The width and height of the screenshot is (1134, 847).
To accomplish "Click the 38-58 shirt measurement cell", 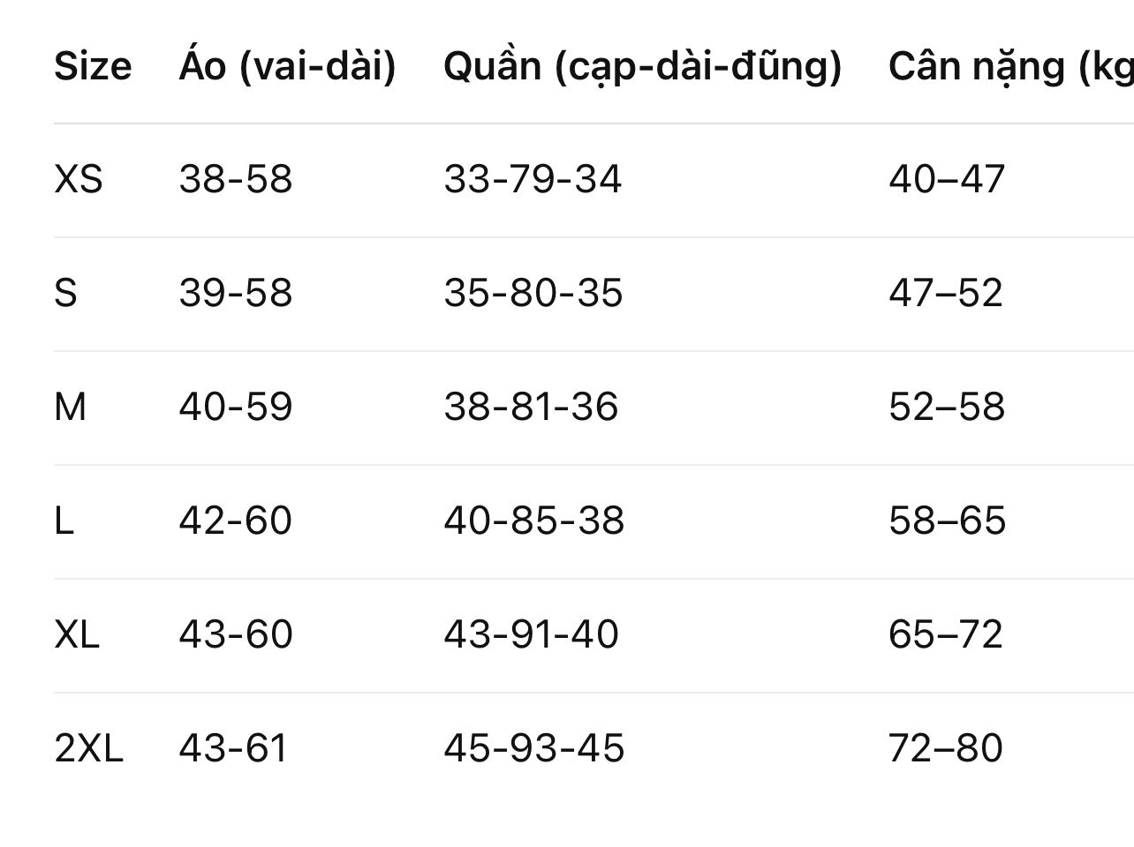I will click(x=235, y=180).
